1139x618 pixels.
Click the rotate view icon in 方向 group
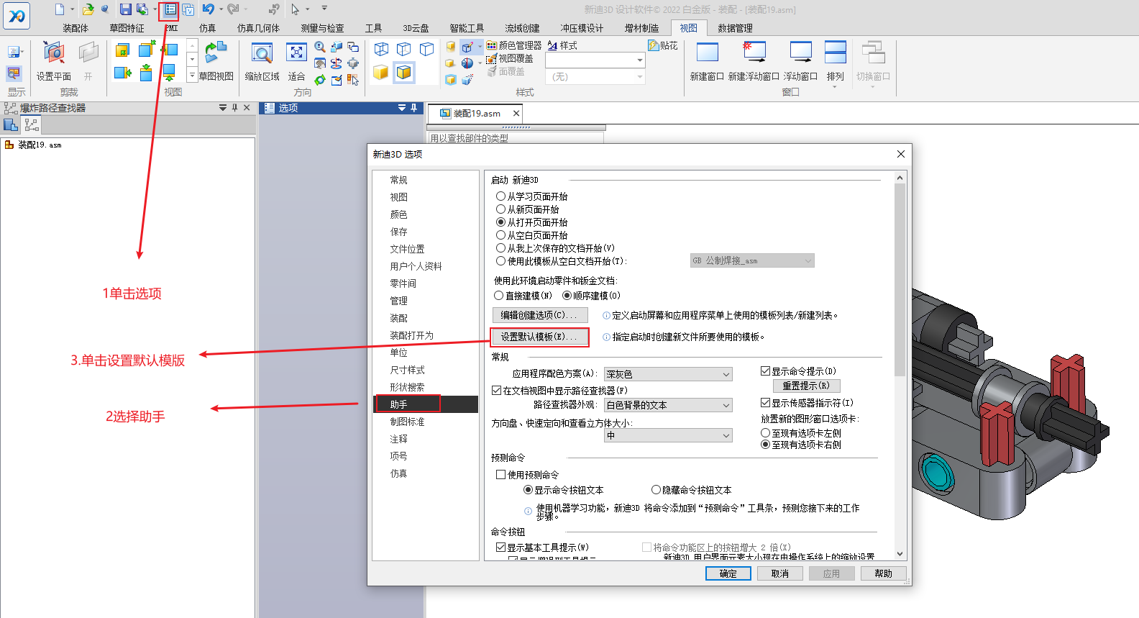tap(320, 80)
